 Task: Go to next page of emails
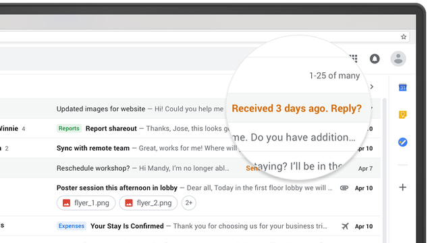click(372, 87)
